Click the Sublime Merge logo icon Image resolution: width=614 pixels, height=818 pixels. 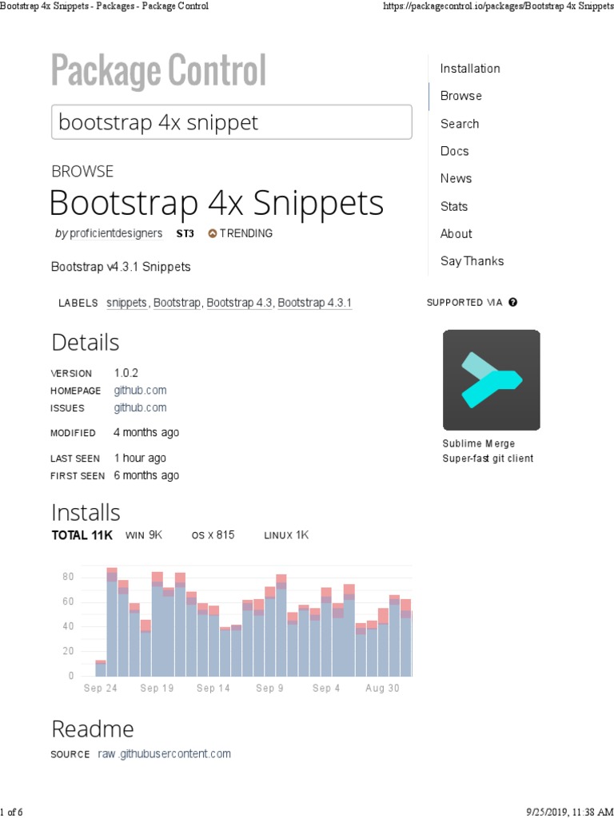[491, 380]
